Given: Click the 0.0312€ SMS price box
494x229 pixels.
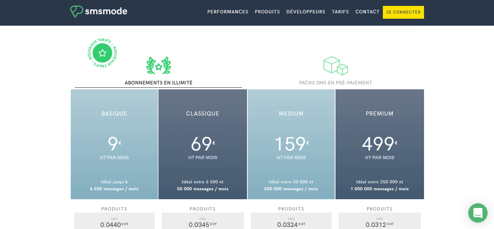Looking at the screenshot, I should pyautogui.click(x=380, y=222).
